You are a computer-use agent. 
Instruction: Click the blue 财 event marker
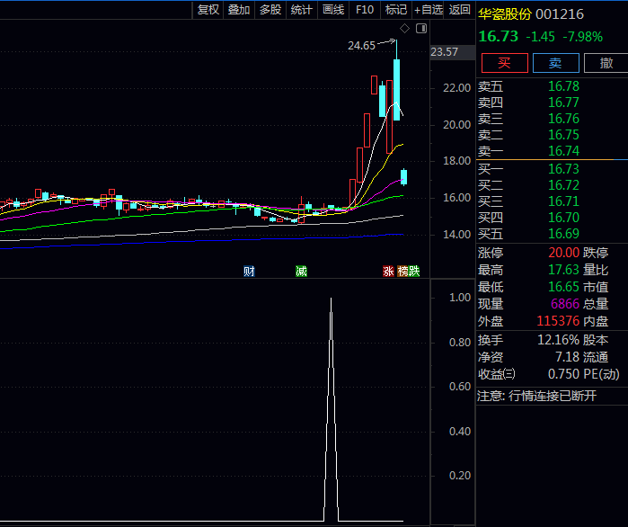click(249, 271)
